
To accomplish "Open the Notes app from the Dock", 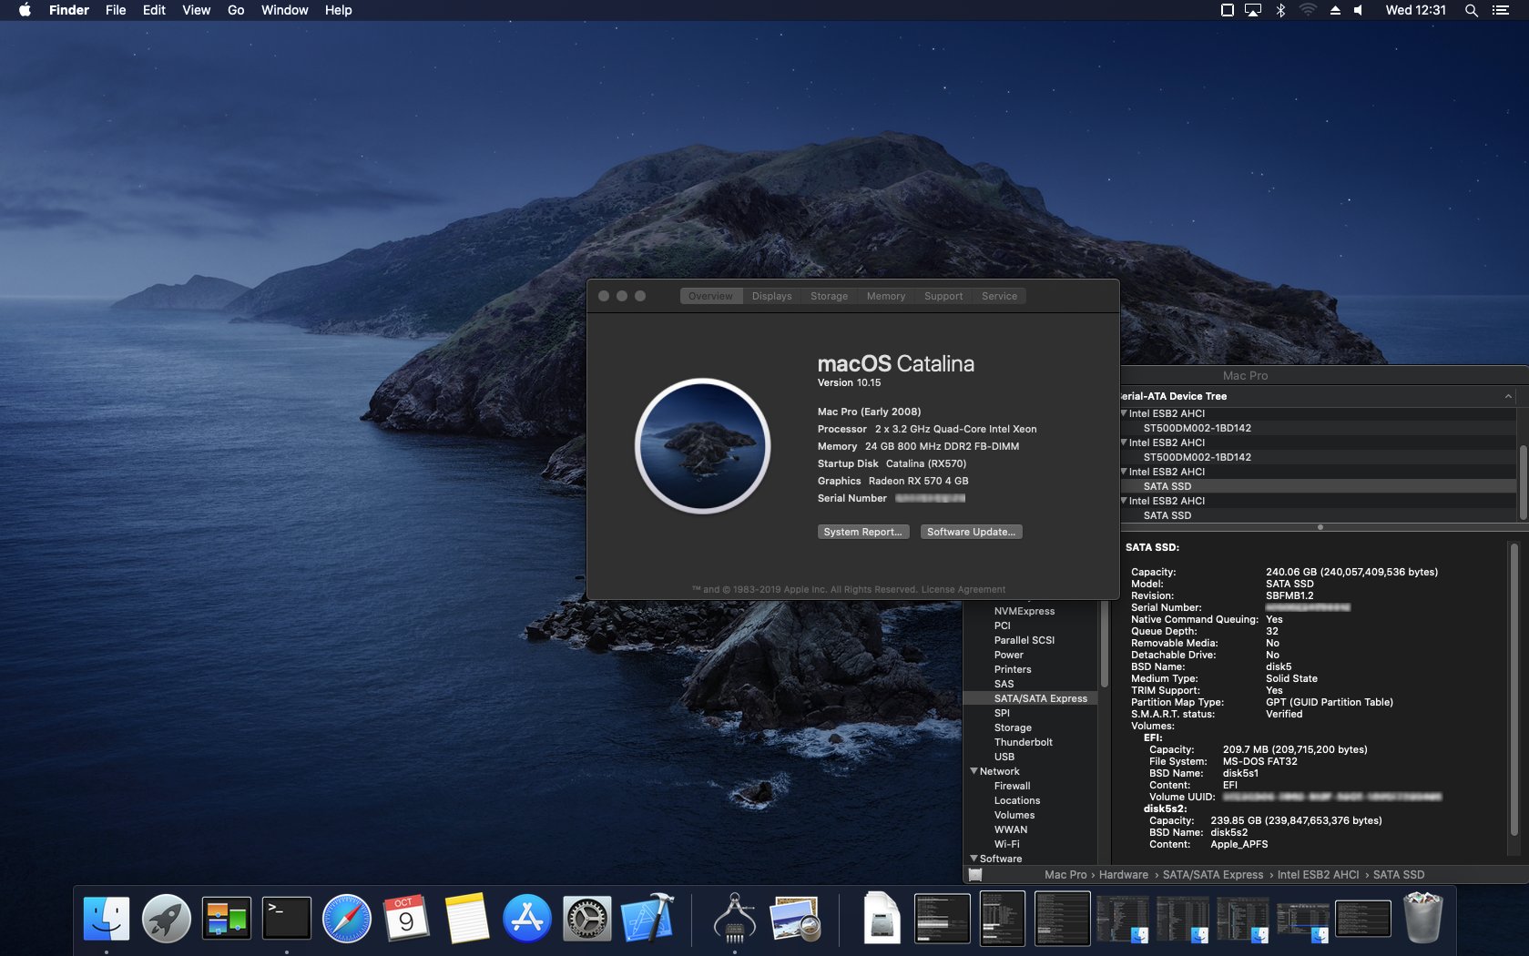I will (467, 918).
